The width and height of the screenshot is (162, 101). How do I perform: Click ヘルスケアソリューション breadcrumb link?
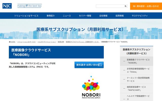[47, 42]
